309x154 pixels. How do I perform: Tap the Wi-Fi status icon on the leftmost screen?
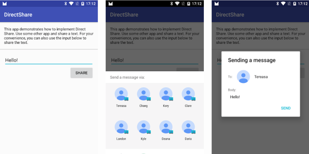71,4
